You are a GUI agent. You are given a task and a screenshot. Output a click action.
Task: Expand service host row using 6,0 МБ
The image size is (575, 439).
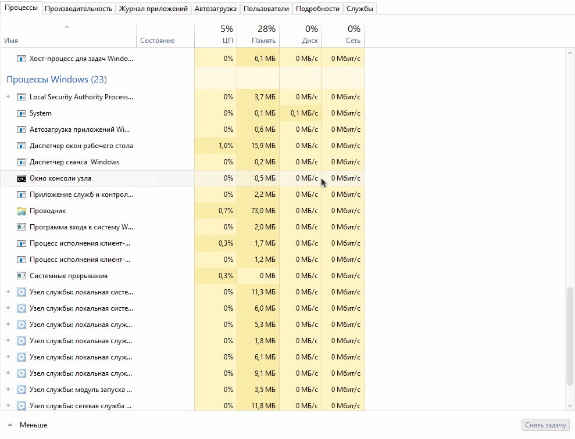[8, 308]
